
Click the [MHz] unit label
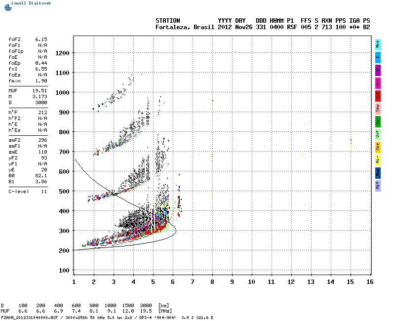coord(165,311)
